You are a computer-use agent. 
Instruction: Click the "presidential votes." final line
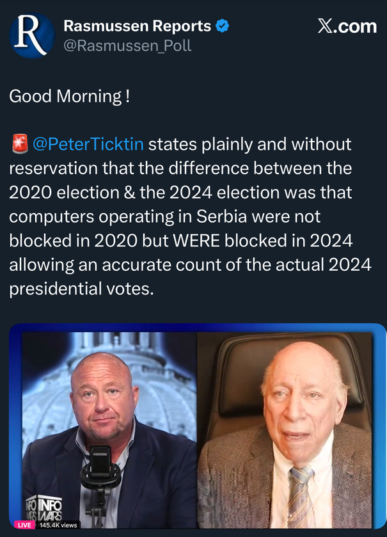pyautogui.click(x=82, y=288)
